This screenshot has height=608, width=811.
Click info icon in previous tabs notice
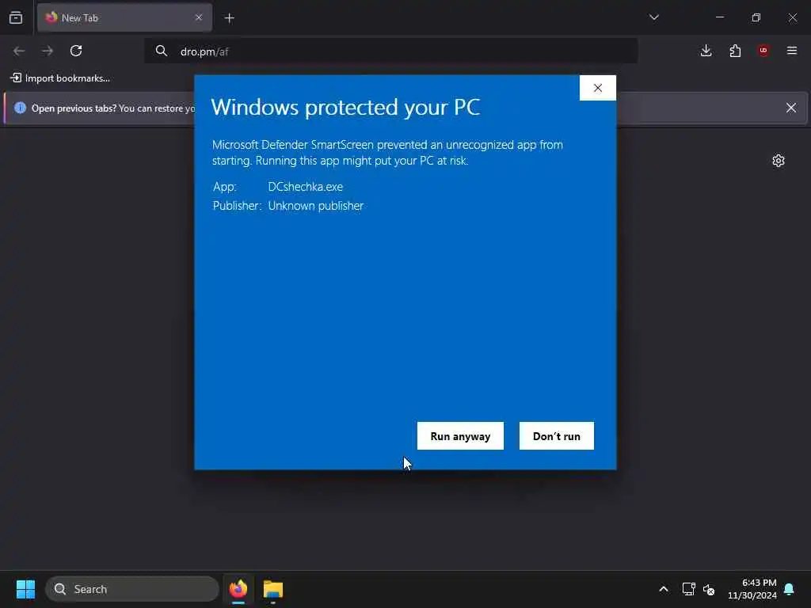20,108
